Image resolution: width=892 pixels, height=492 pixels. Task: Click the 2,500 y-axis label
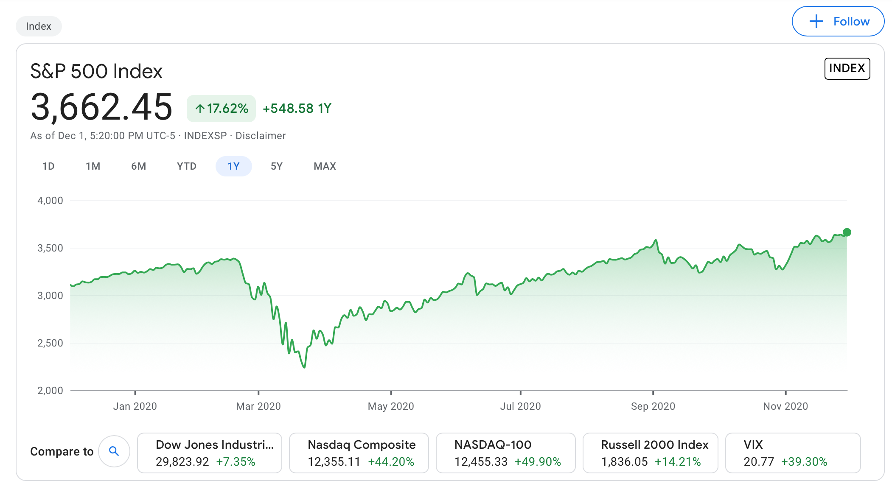tap(50, 343)
